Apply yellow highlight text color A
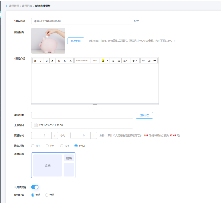The width and height of the screenshot is (222, 205). coord(103,61)
